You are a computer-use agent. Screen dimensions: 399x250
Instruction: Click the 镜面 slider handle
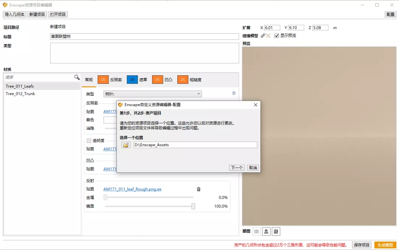(193, 206)
